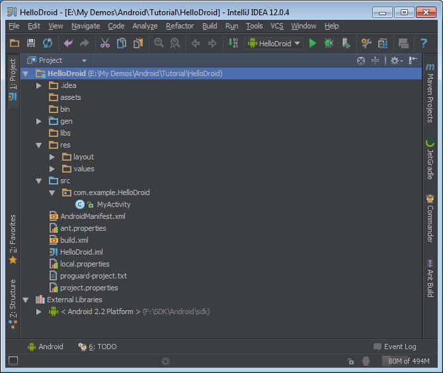Open the VCS menu
This screenshot has width=443, height=373.
tap(277, 26)
